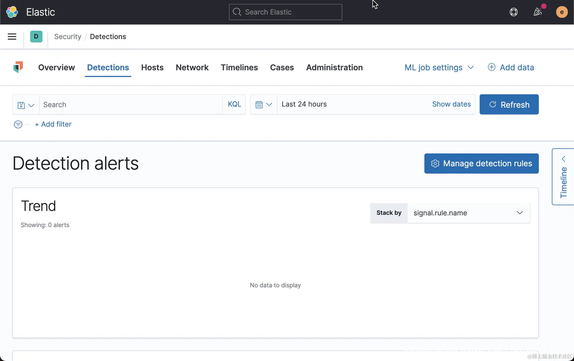This screenshot has width=574, height=361.
Task: Click the Show dates link
Action: tap(451, 104)
